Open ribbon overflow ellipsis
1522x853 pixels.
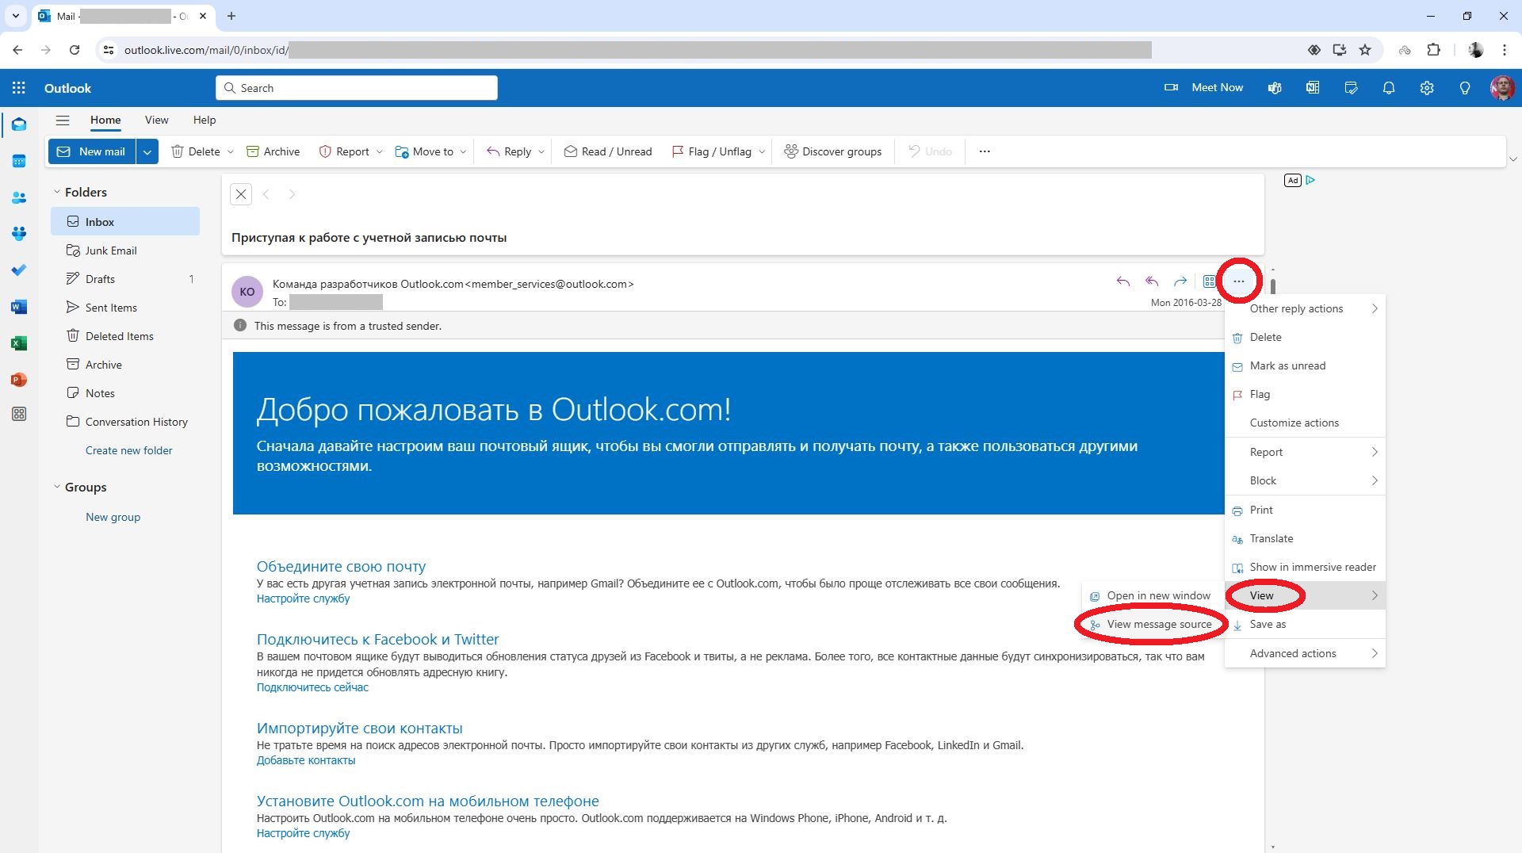[985, 151]
